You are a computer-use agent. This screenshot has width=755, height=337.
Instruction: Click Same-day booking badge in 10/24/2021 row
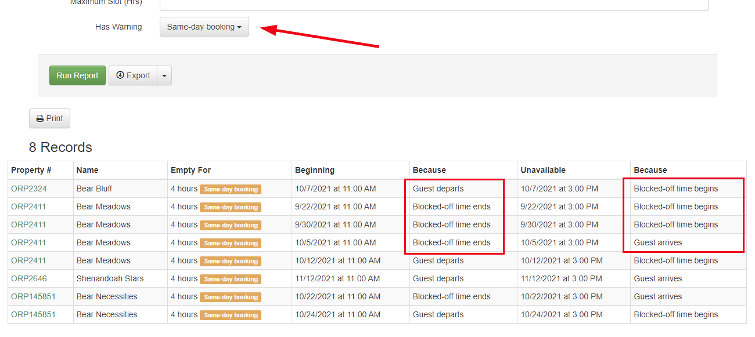[231, 315]
